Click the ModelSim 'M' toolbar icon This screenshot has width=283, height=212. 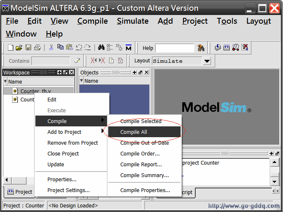pos(129,47)
